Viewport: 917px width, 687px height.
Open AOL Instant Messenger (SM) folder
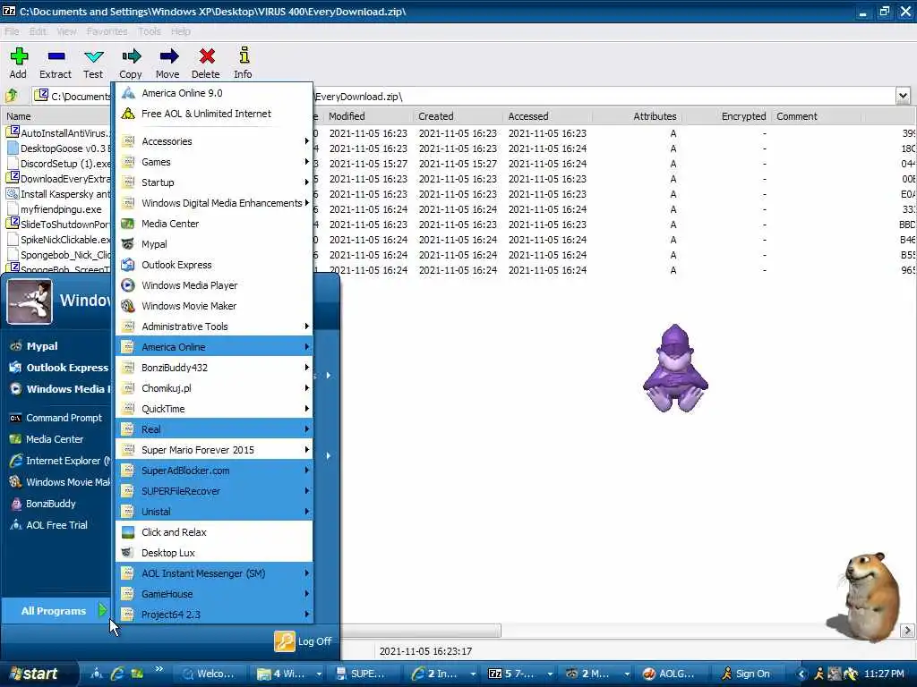pyautogui.click(x=215, y=573)
